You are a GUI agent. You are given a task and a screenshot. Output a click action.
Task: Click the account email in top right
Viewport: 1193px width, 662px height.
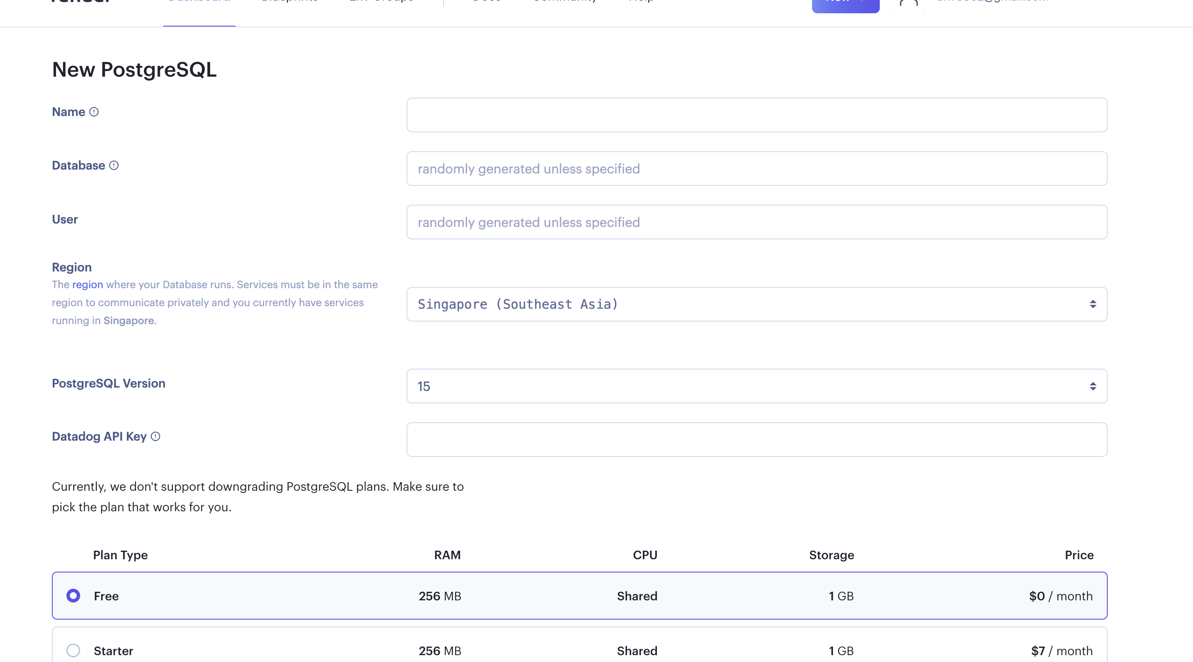[x=992, y=2]
